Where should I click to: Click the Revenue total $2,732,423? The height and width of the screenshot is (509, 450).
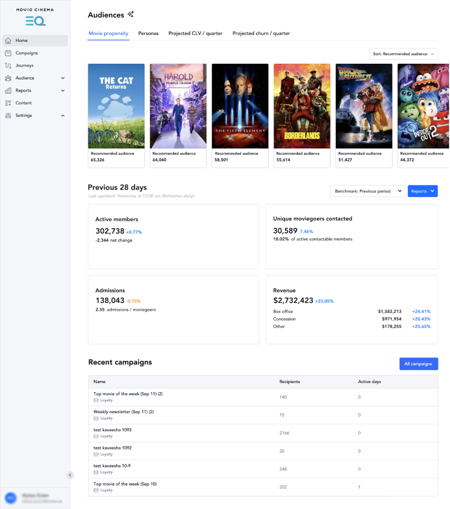293,301
